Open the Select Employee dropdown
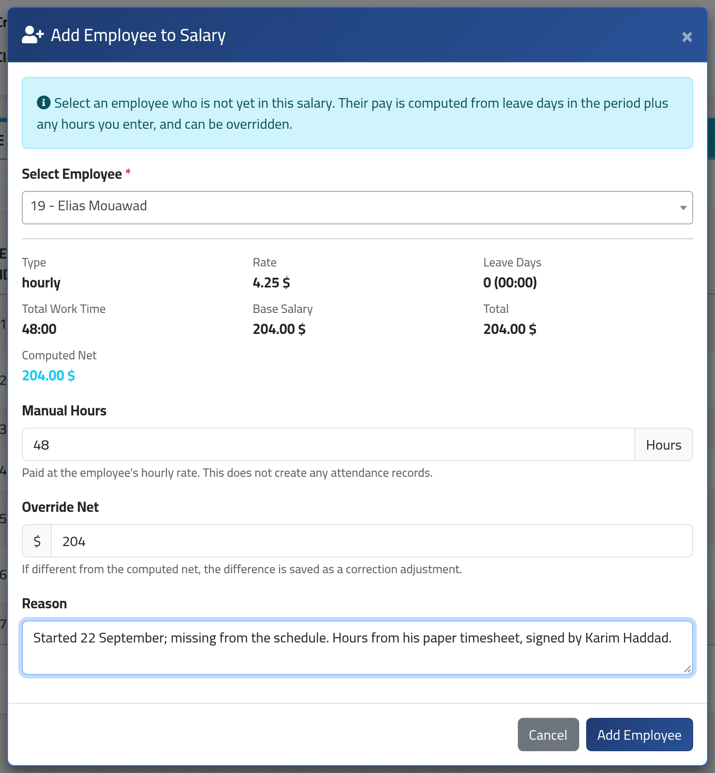Viewport: 715px width, 773px height. (x=357, y=207)
